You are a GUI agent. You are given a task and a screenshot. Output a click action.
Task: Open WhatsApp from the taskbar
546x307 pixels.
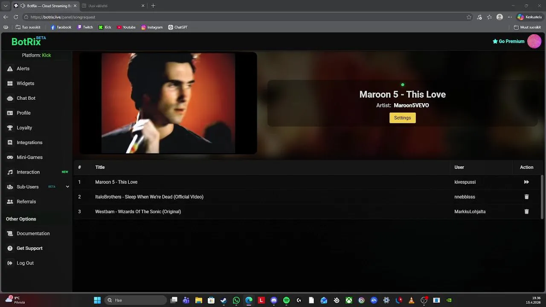pyautogui.click(x=236, y=300)
